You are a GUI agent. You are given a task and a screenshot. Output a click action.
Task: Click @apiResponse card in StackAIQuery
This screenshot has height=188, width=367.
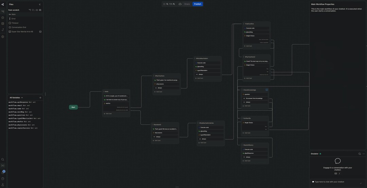pyautogui.click(x=255, y=153)
